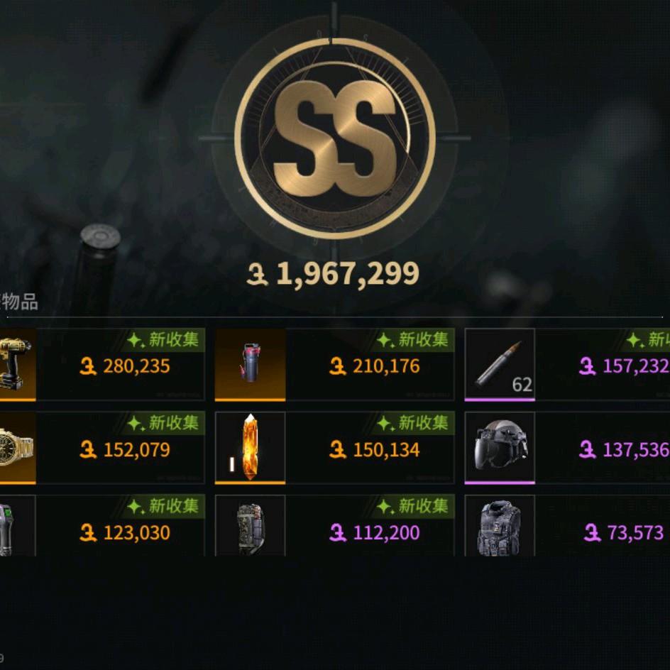Click the golden power drill item icon
670x670 pixels.
pos(17,365)
